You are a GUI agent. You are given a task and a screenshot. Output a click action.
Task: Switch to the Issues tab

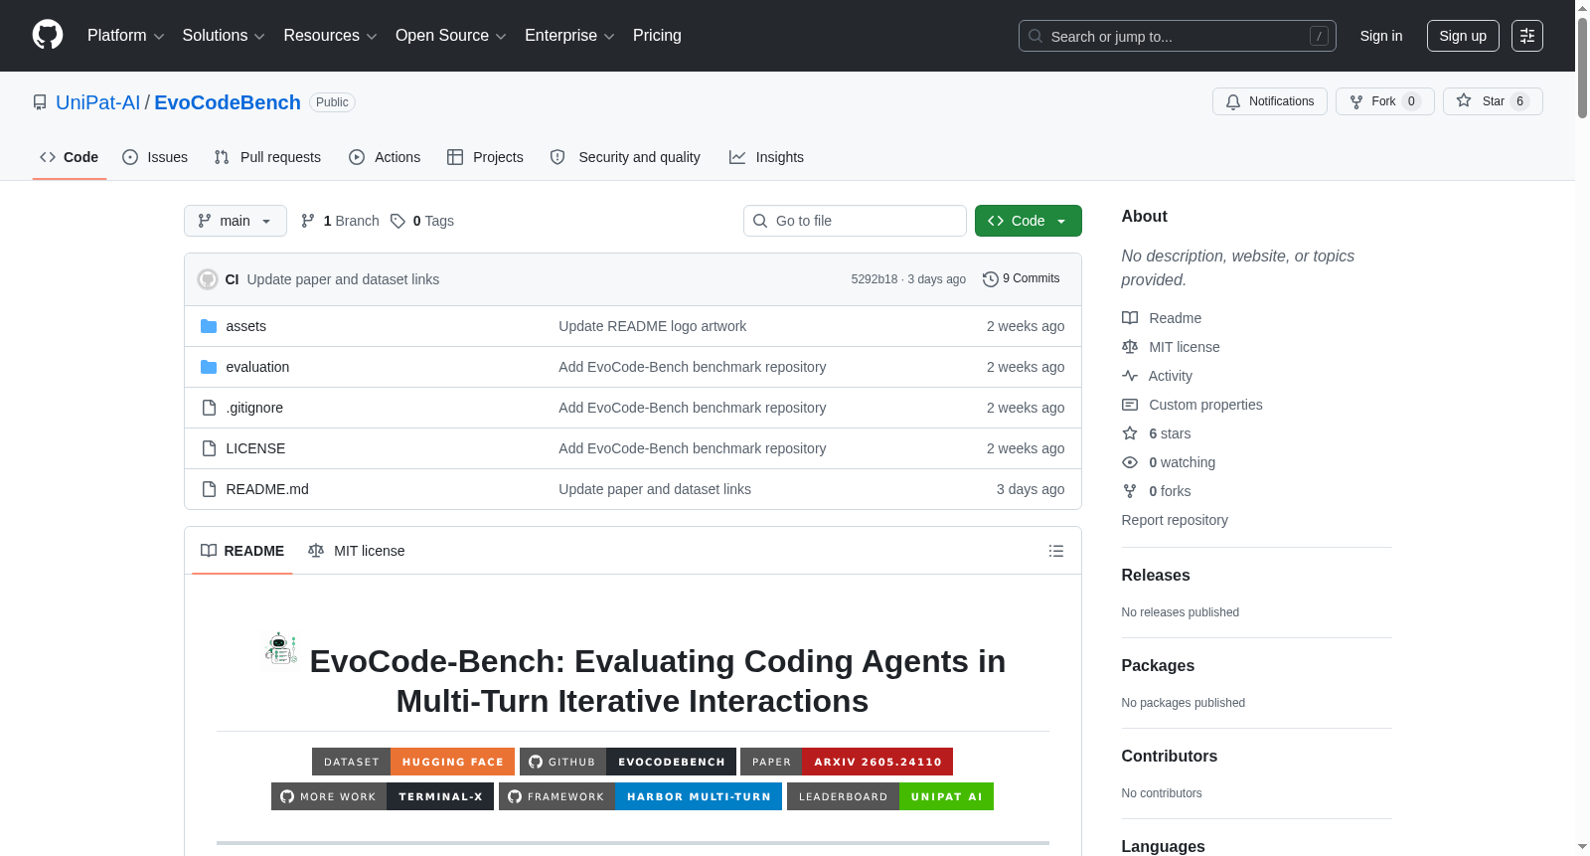(155, 157)
